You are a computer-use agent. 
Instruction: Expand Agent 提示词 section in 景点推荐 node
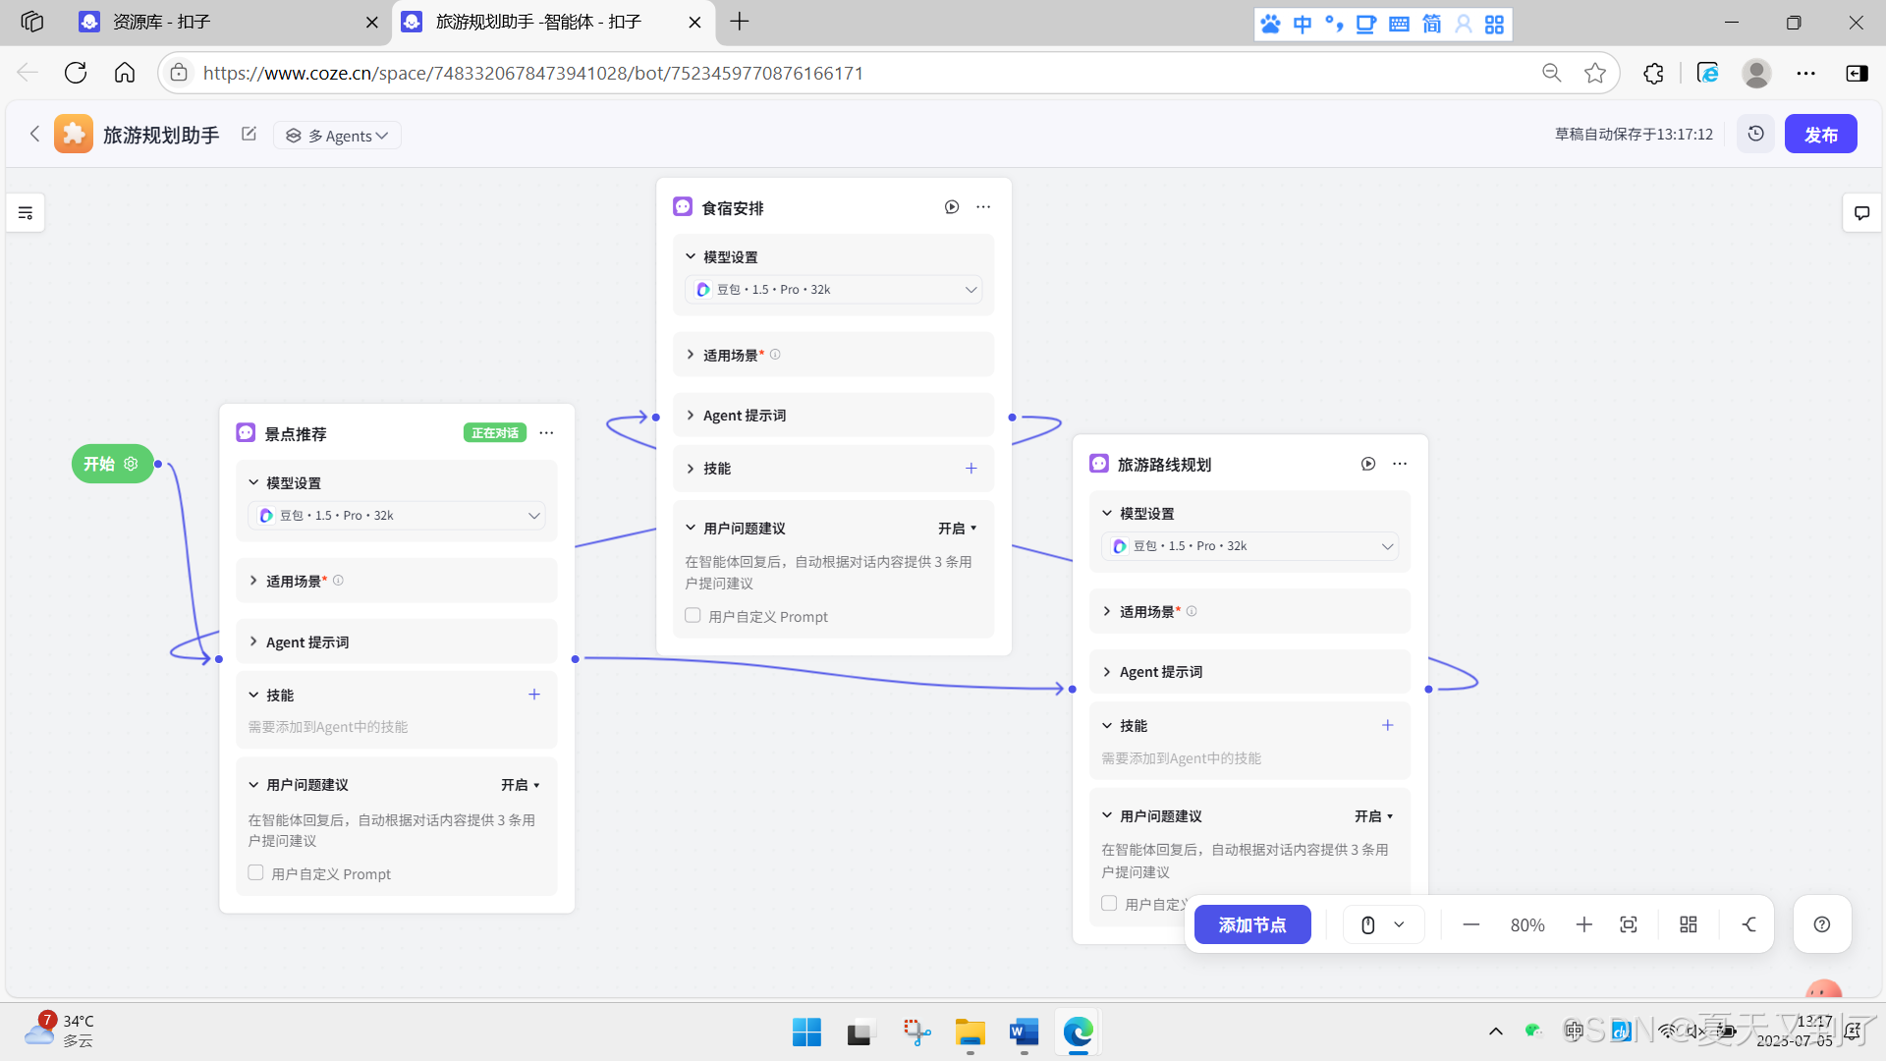[306, 642]
